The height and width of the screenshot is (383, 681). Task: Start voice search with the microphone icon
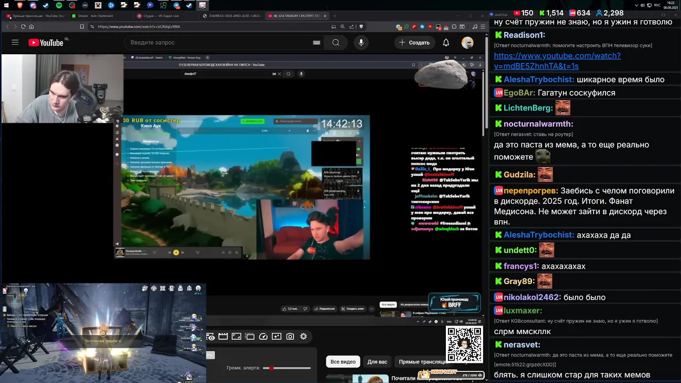click(361, 43)
